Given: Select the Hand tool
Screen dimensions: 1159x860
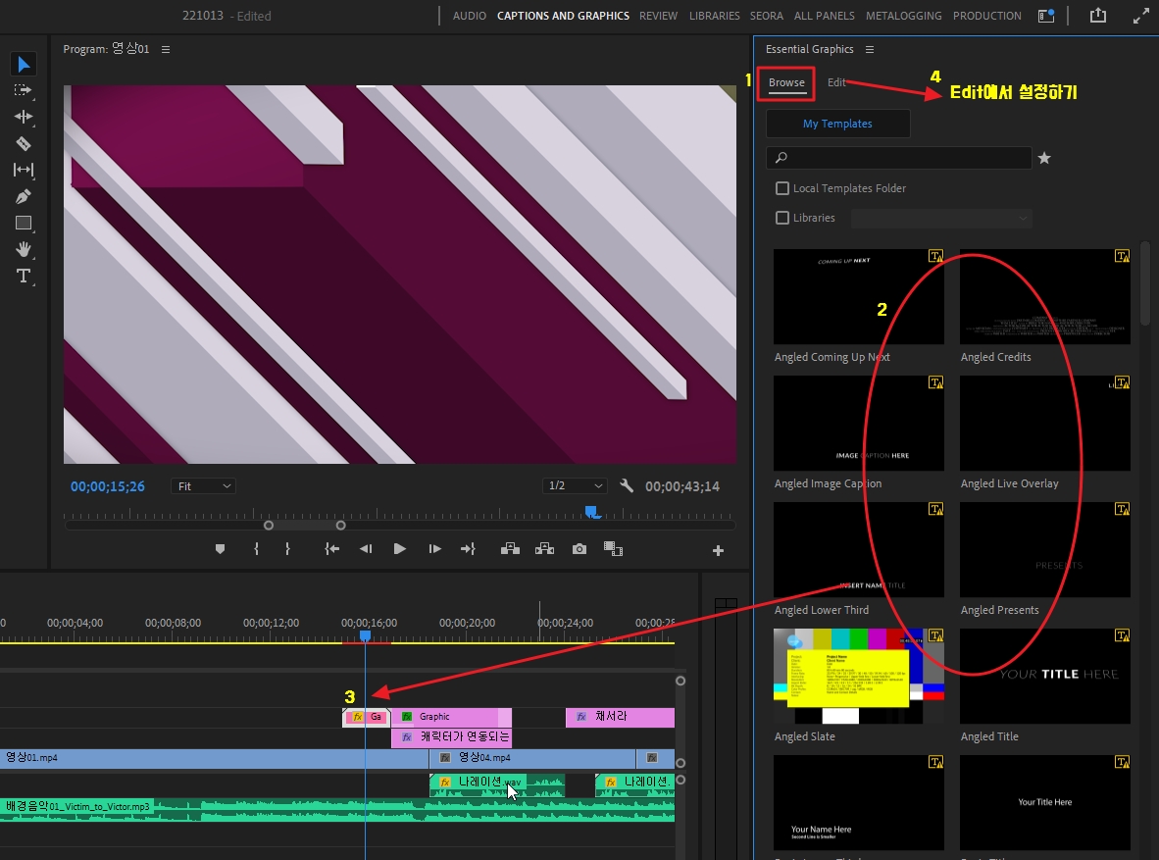Looking at the screenshot, I should [23, 249].
